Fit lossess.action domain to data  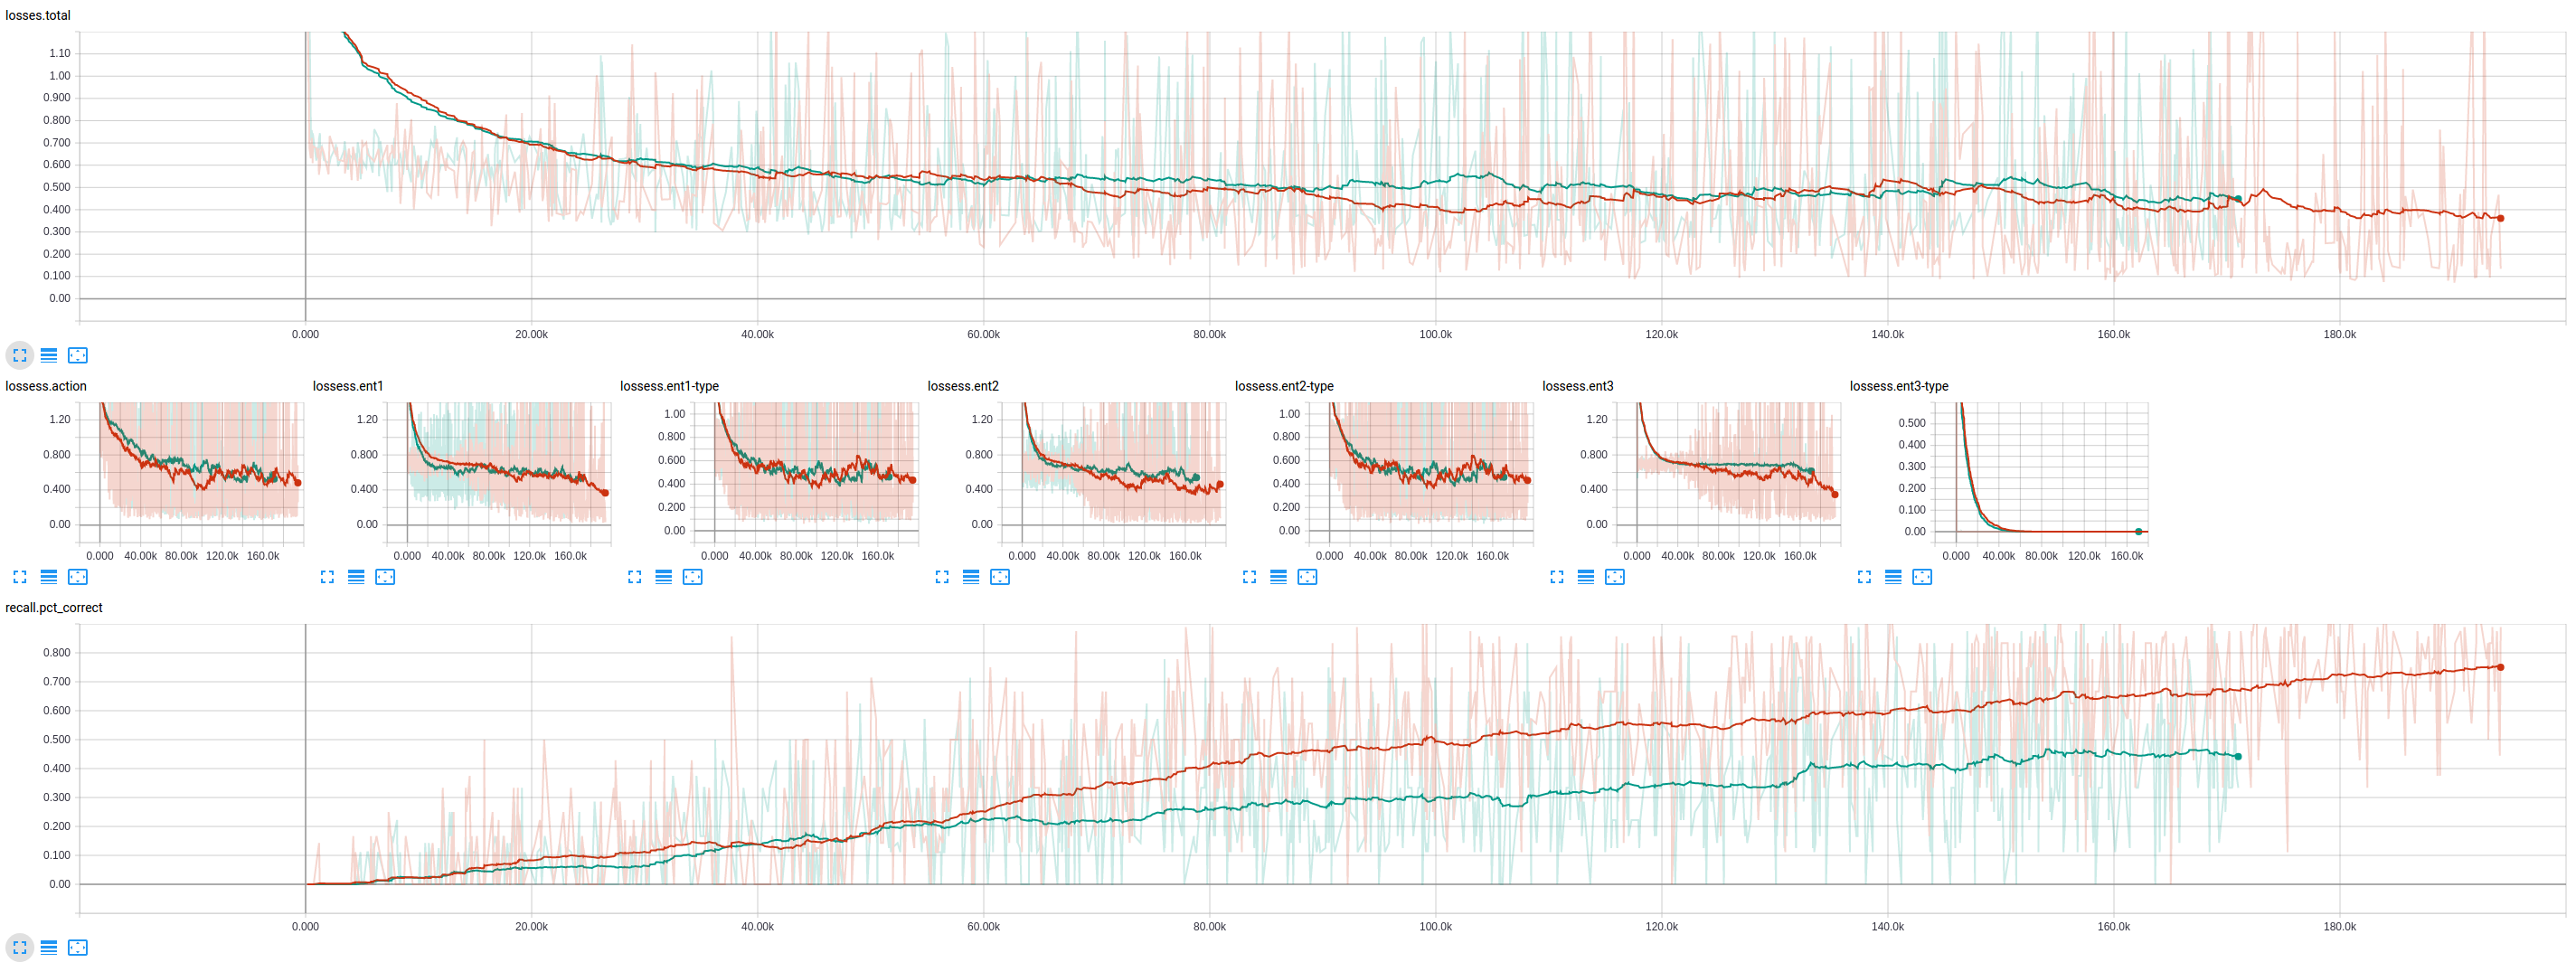click(78, 577)
